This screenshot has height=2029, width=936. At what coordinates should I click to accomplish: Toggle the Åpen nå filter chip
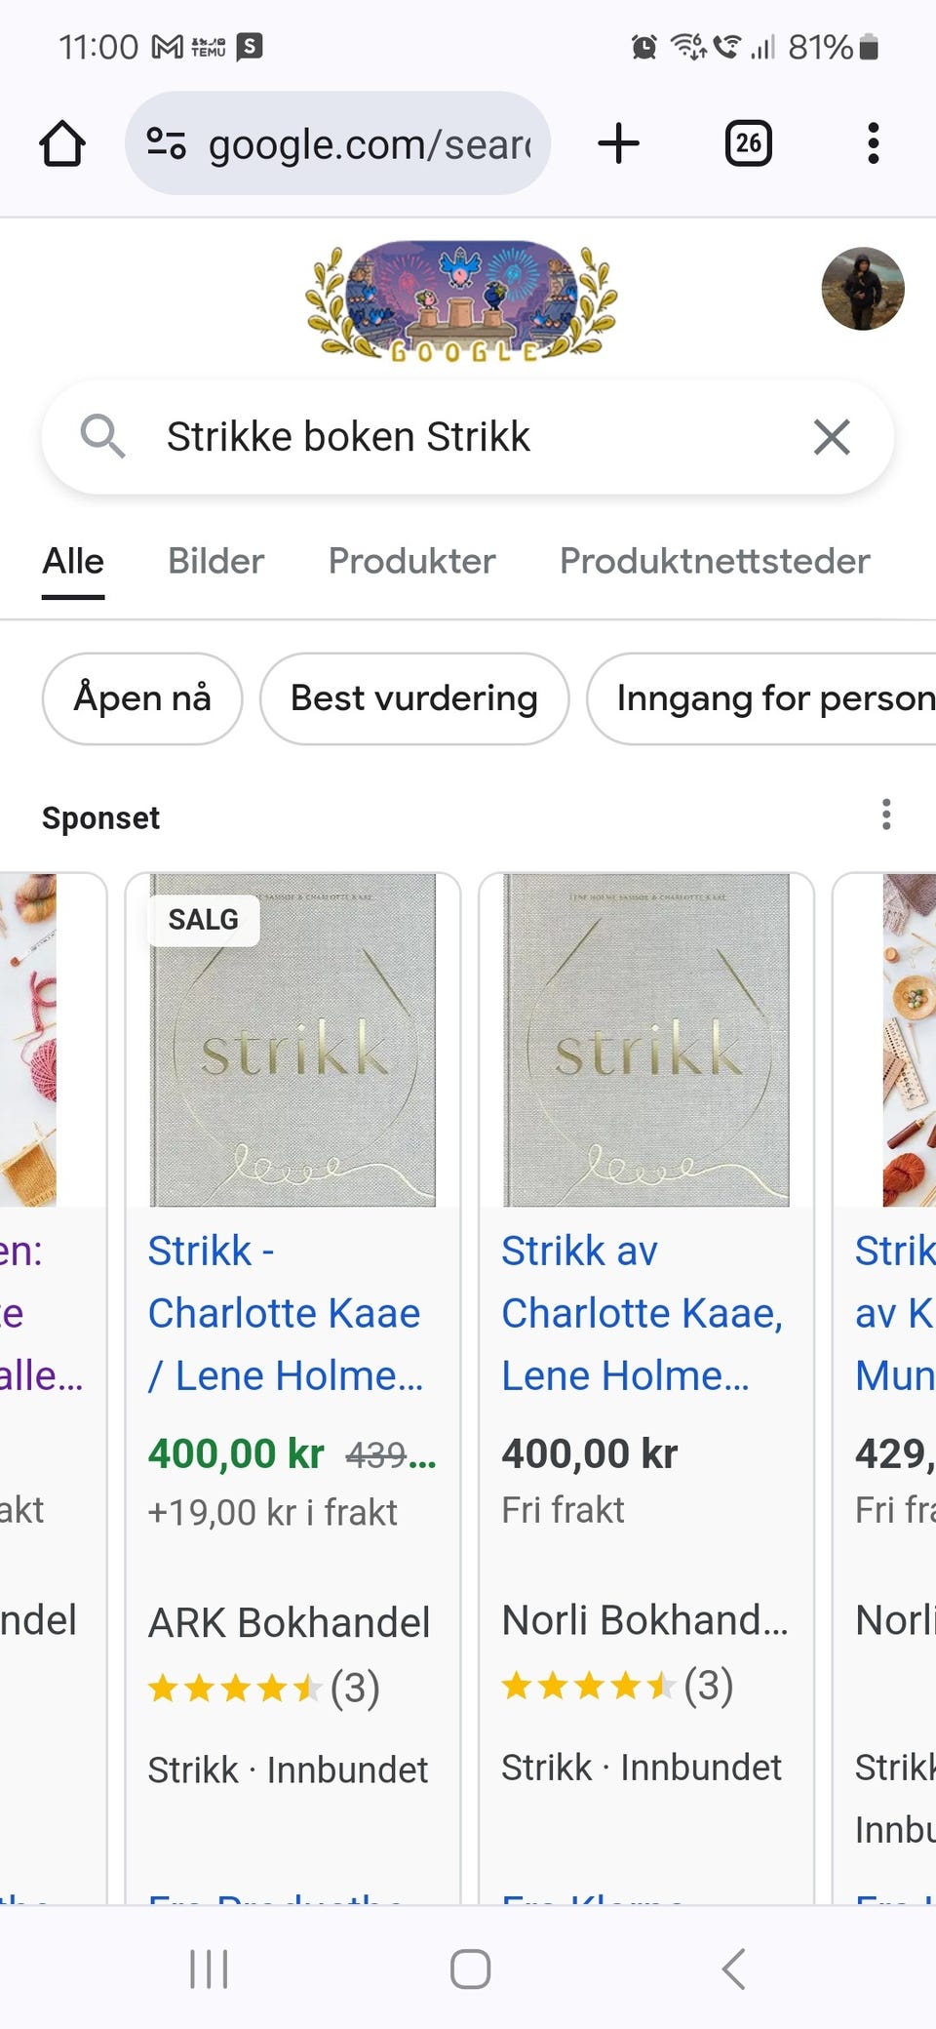[x=142, y=698]
